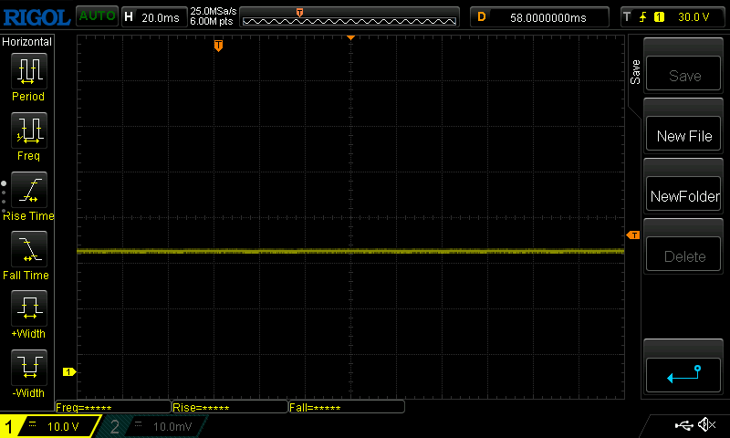Viewport: 730px width, 438px height.
Task: Click the Rise=***** measurement readout
Action: [x=230, y=407]
